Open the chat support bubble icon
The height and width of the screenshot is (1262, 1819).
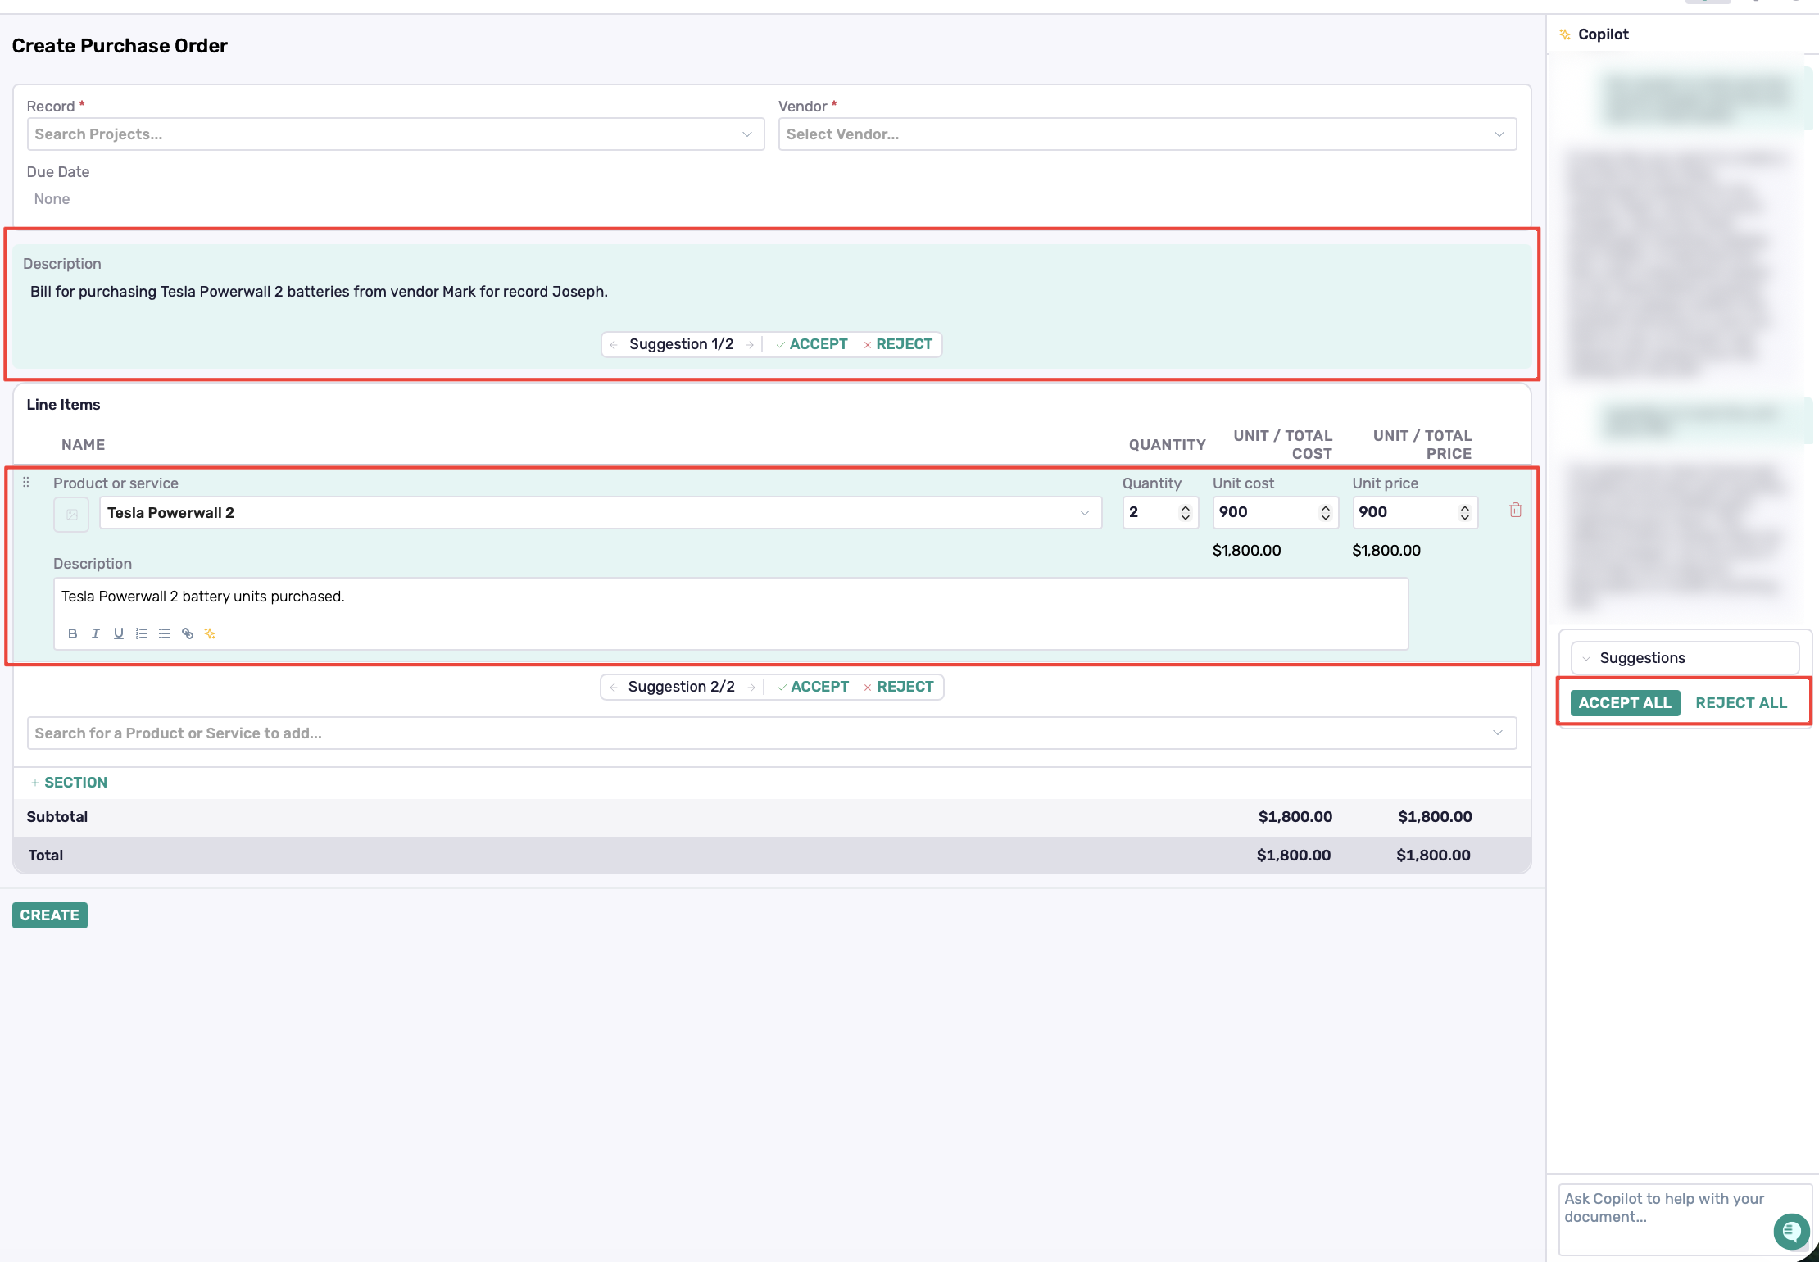pos(1790,1230)
